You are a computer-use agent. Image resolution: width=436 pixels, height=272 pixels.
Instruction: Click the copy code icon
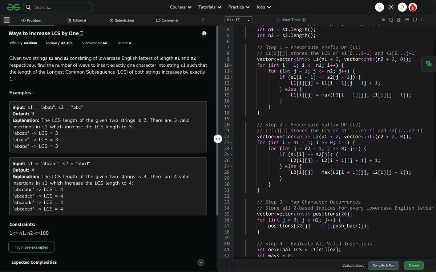pyautogui.click(x=391, y=20)
